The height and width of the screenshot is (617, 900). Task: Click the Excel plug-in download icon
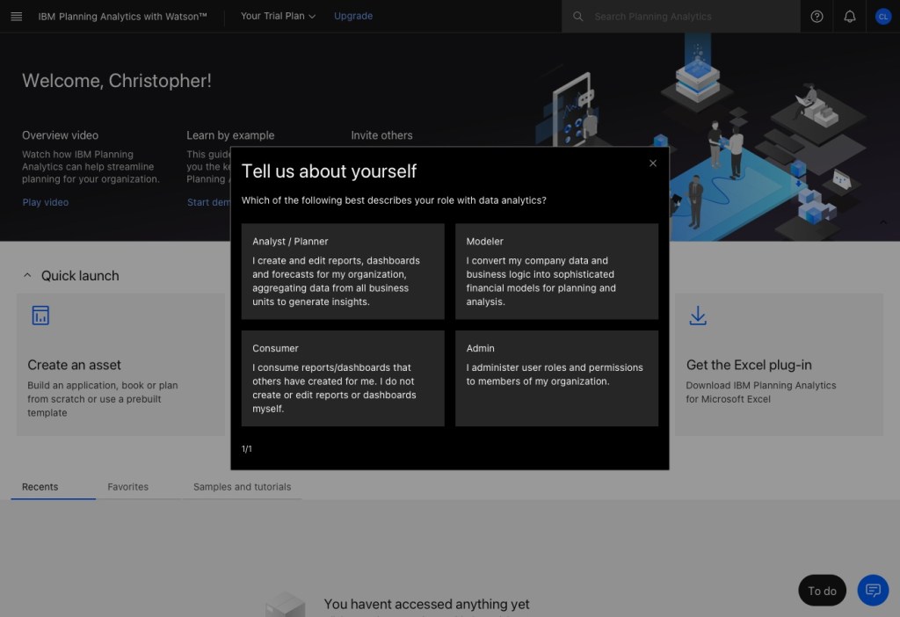(x=698, y=316)
